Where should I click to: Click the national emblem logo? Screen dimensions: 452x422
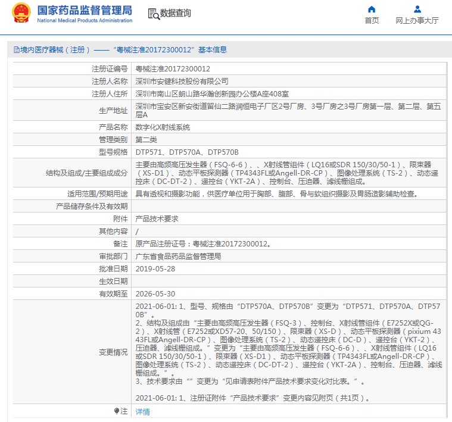tap(21, 13)
